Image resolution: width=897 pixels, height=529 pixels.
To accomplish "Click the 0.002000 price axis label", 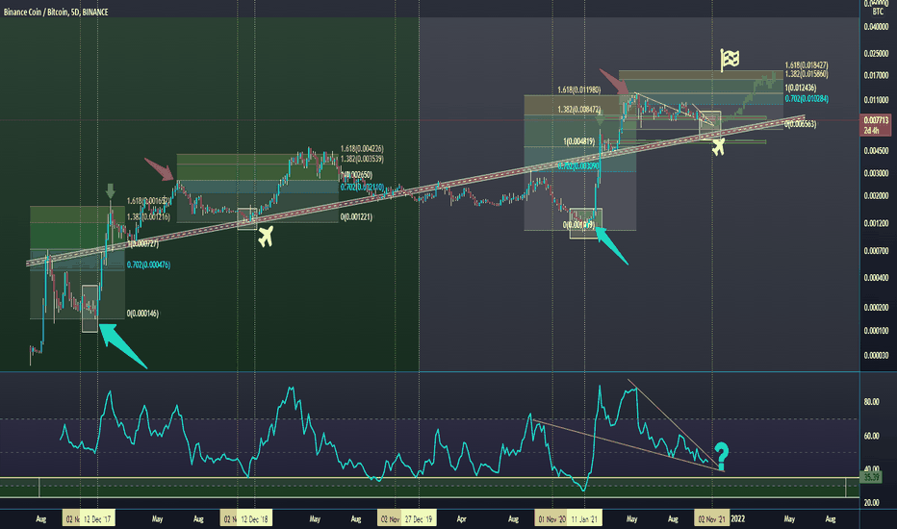I will [x=876, y=195].
